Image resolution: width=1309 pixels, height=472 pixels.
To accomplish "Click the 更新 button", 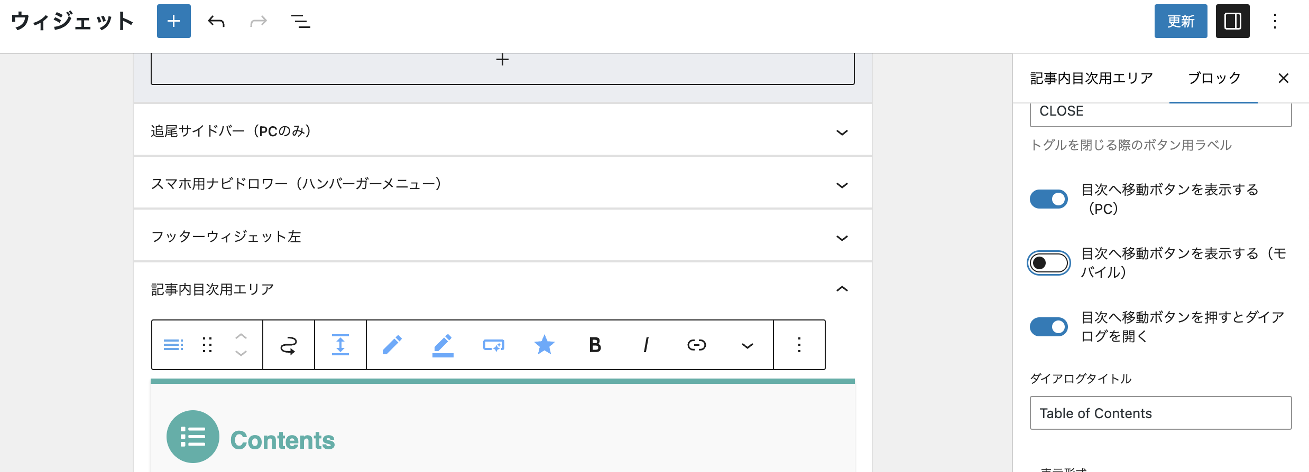I will pyautogui.click(x=1181, y=21).
